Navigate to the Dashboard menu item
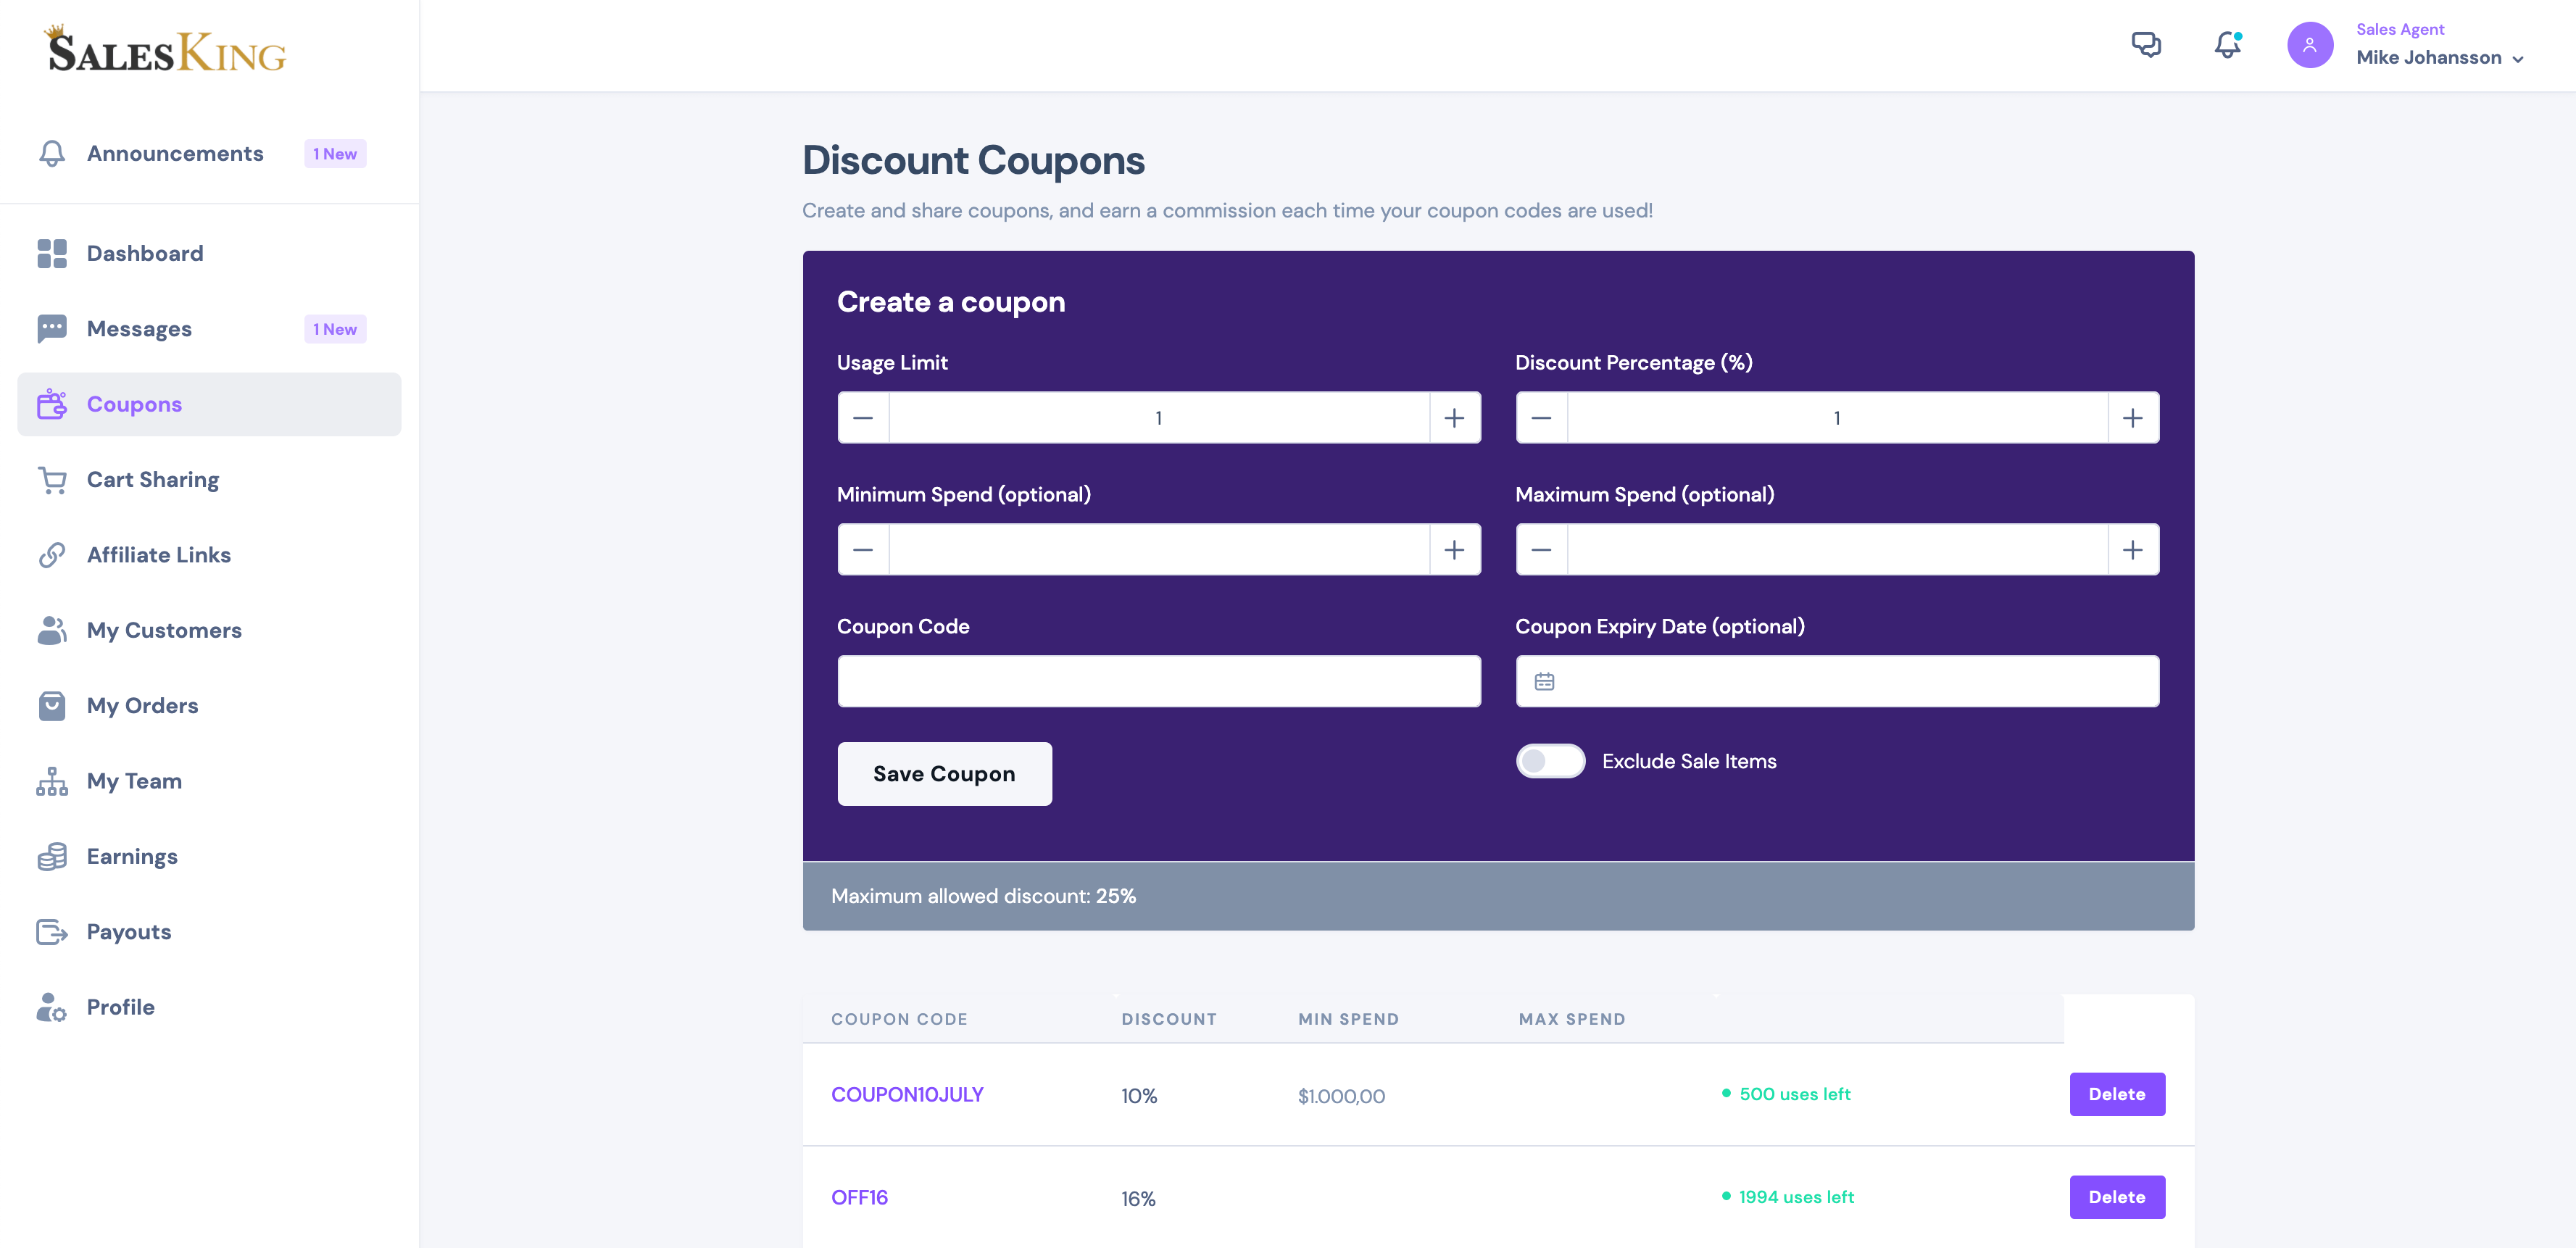2576x1248 pixels. (x=145, y=253)
